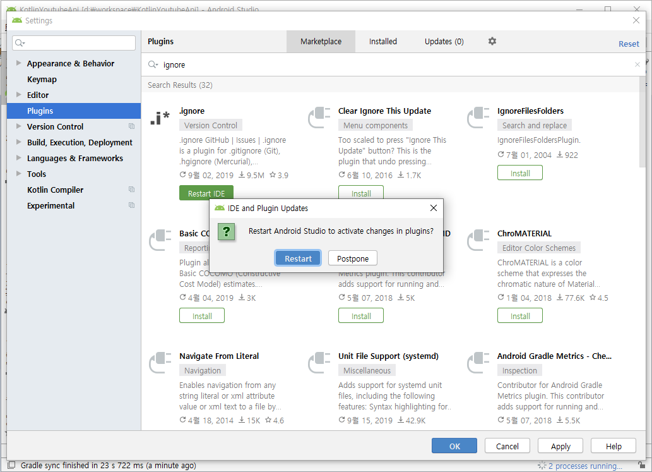652x472 pixels.
Task: Click IgnoreFilesFolders plugin icon
Action: [x=478, y=118]
